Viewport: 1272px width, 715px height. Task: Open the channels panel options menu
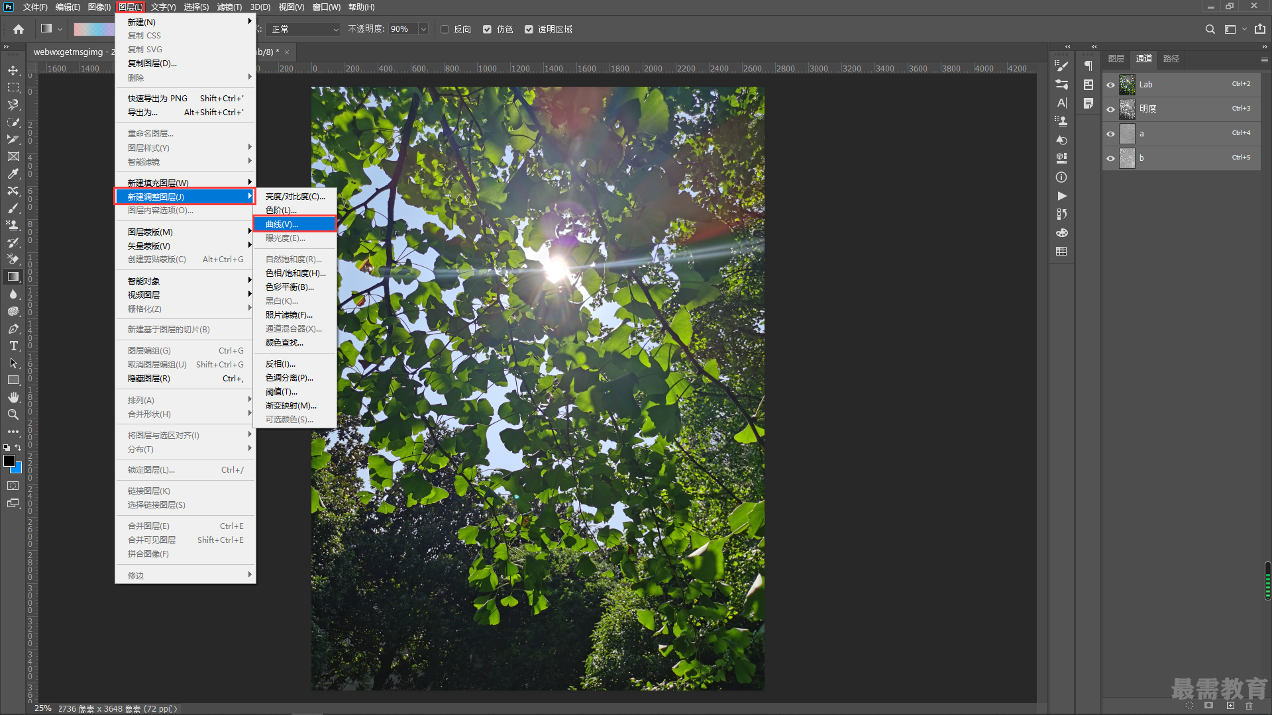[x=1264, y=60]
